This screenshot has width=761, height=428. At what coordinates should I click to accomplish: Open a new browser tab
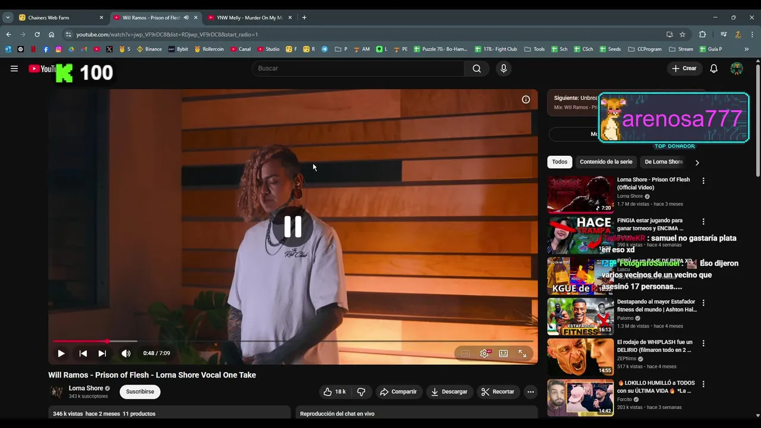[x=304, y=17]
